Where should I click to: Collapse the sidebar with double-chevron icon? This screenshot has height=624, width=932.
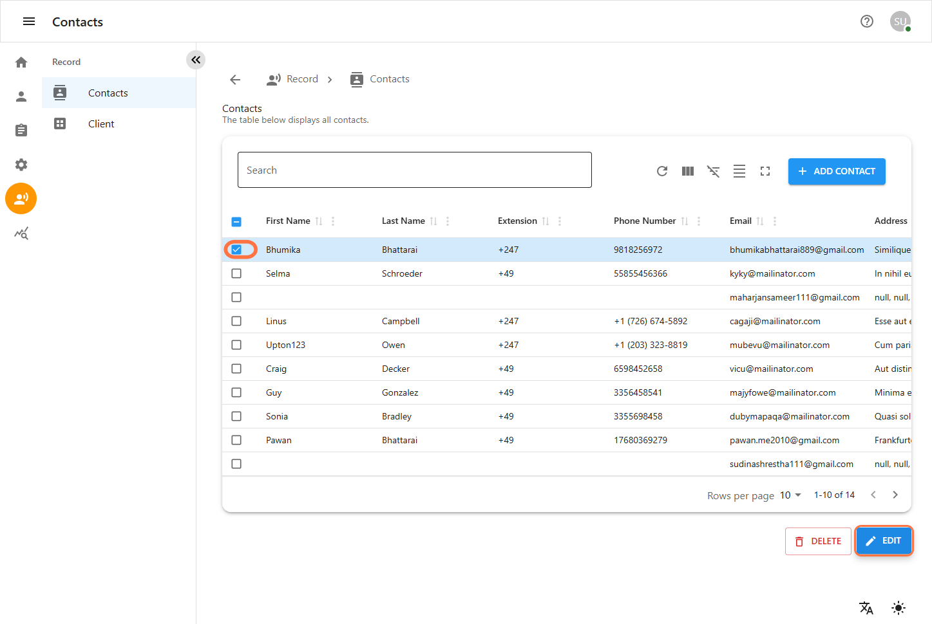pos(196,60)
